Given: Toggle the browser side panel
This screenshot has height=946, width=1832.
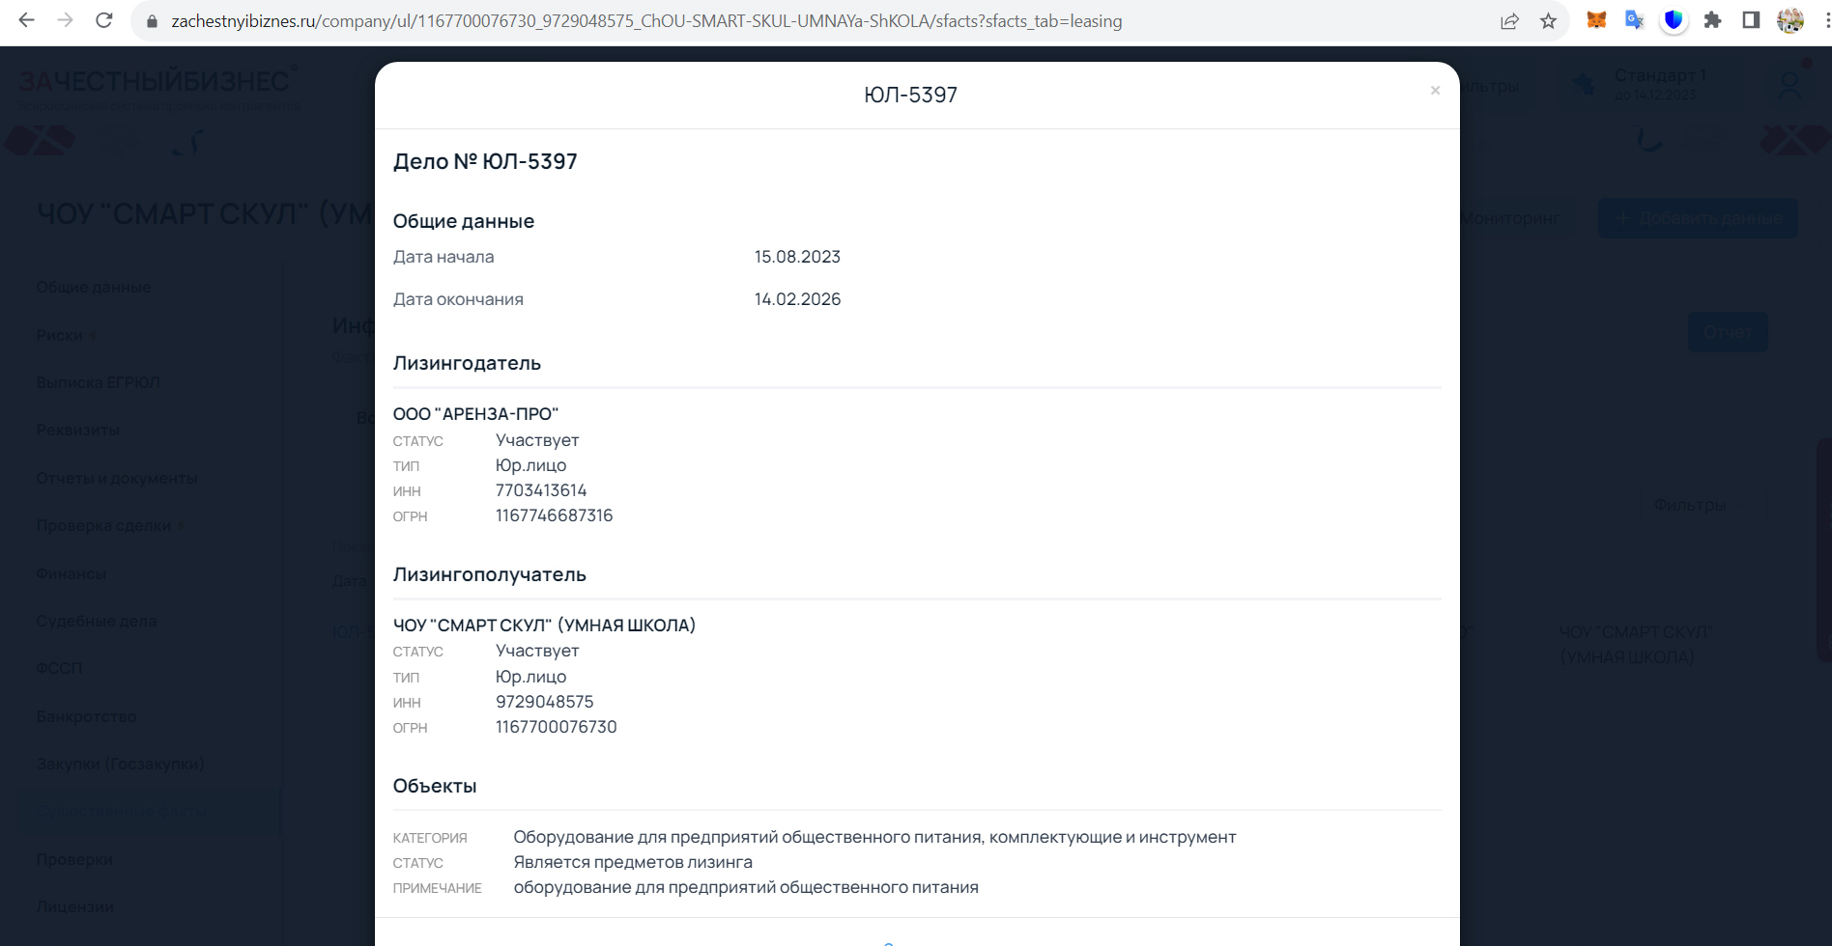Looking at the screenshot, I should pos(1751,20).
